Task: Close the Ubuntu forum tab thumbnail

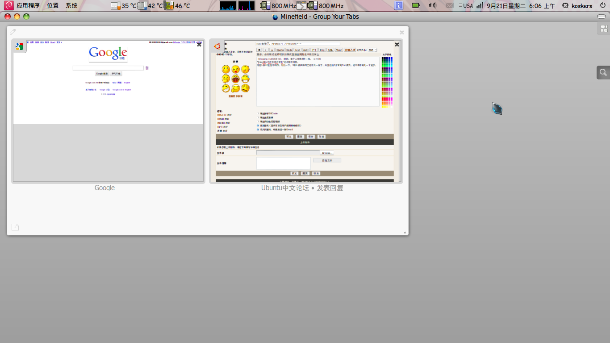Action: point(397,44)
